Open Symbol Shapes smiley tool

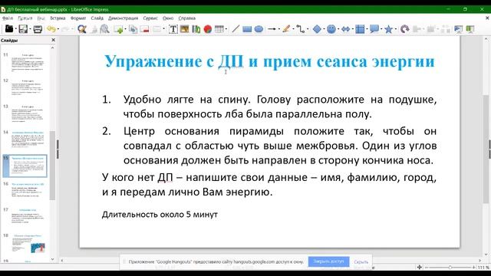pos(331,29)
